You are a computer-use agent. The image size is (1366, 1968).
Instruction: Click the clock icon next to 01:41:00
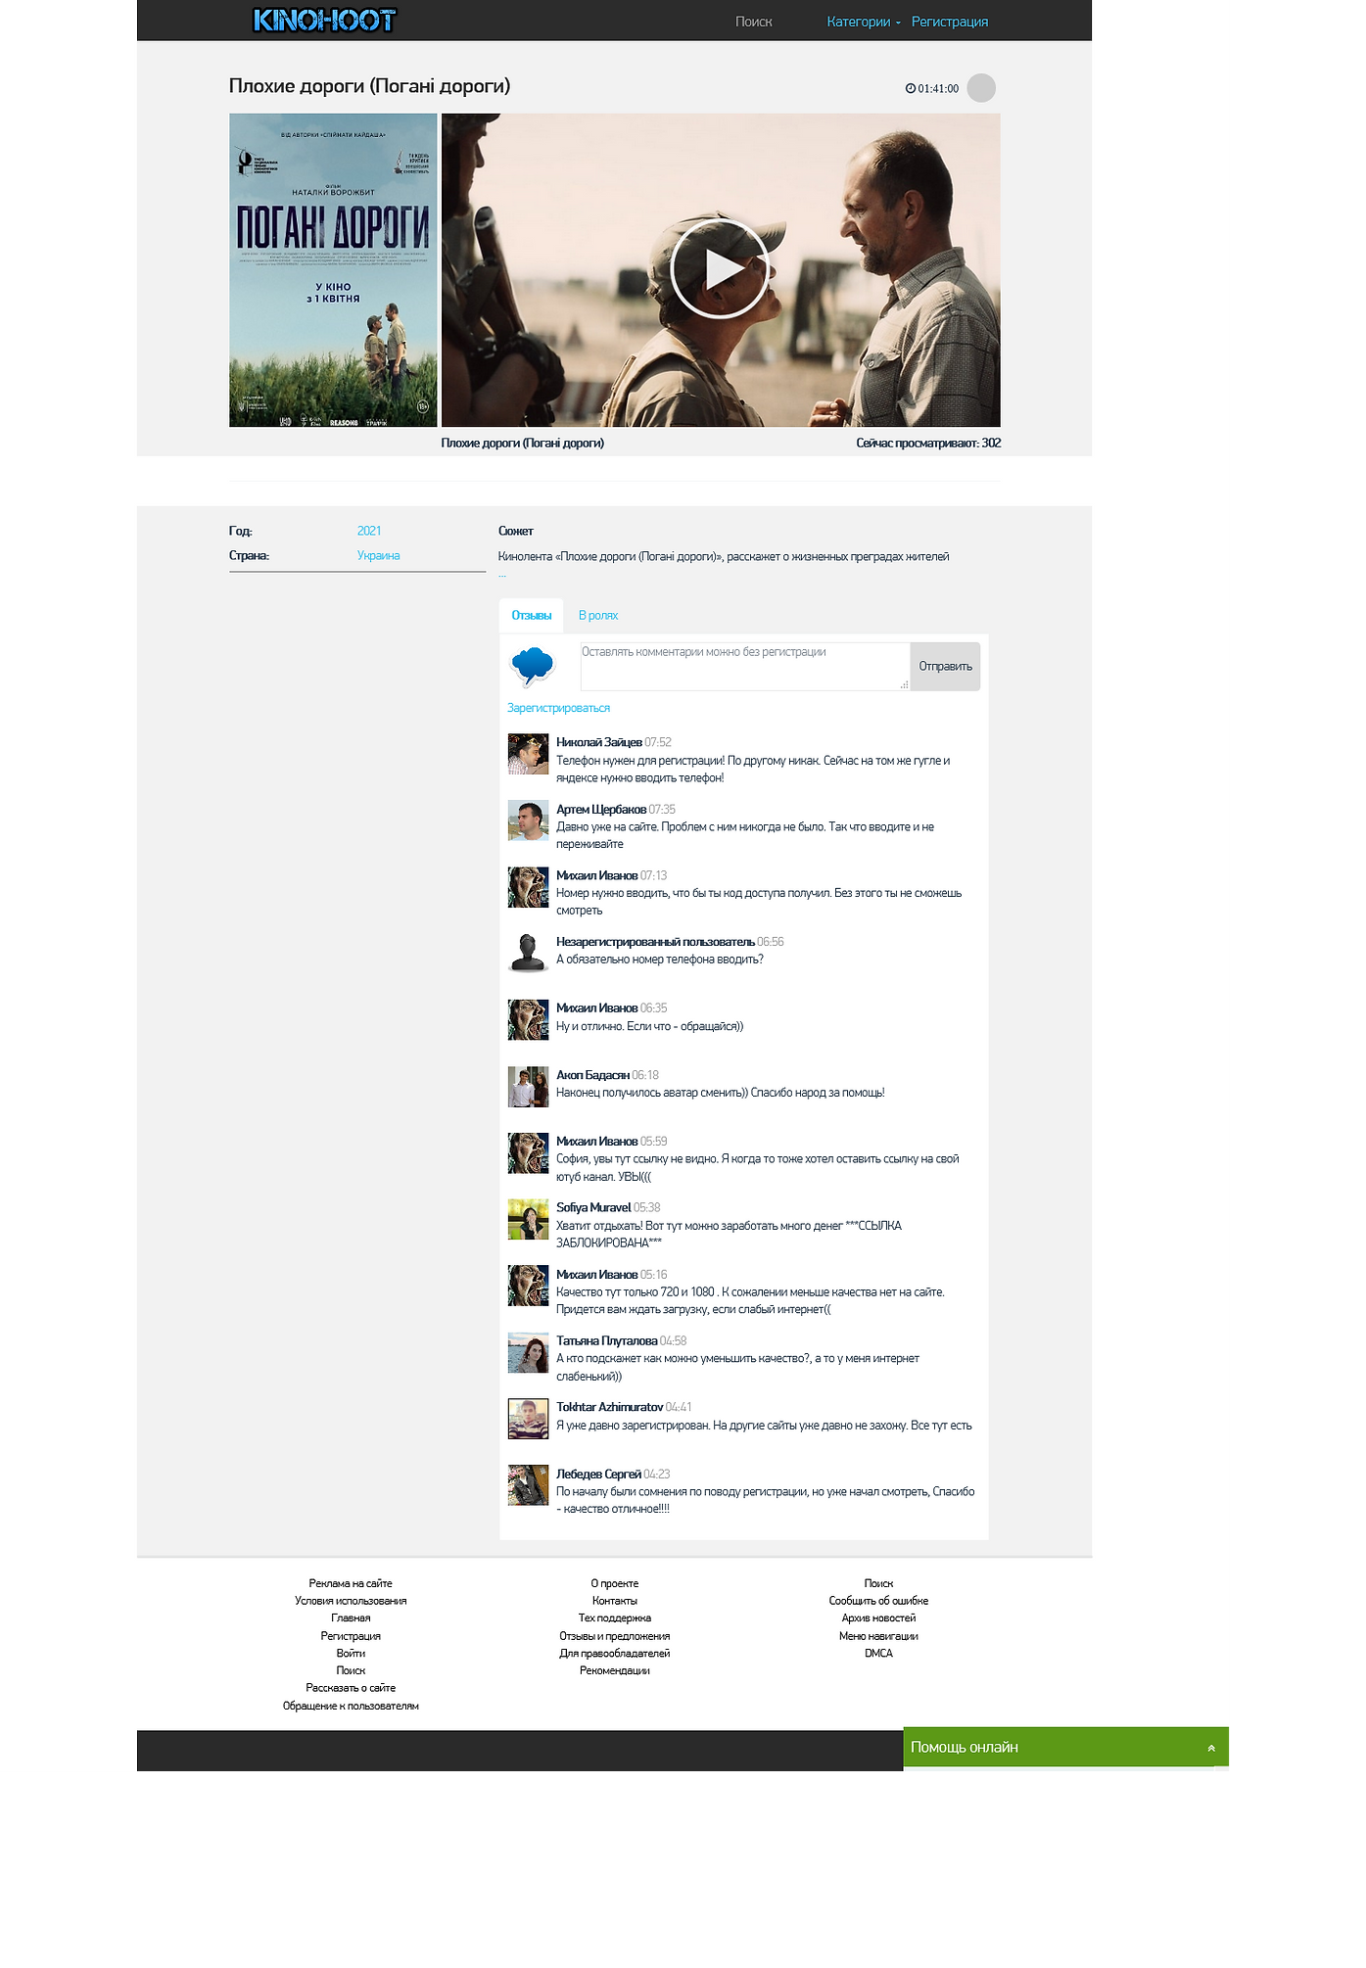910,89
